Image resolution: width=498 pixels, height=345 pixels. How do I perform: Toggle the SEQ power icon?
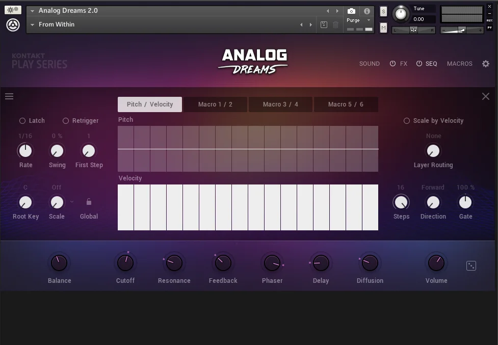coord(419,64)
